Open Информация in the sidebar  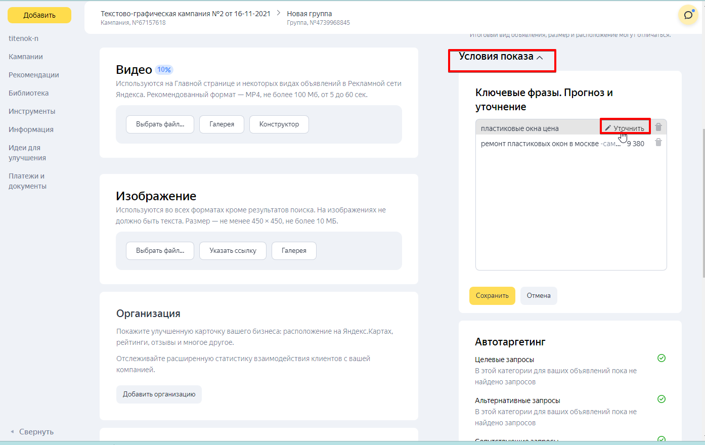(31, 129)
